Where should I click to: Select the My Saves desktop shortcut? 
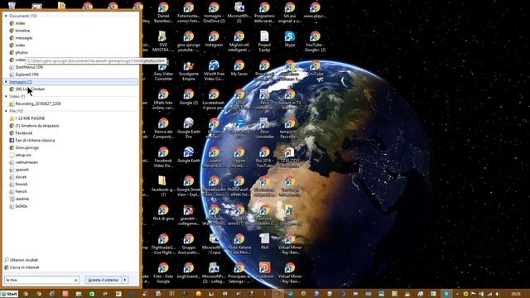click(239, 68)
